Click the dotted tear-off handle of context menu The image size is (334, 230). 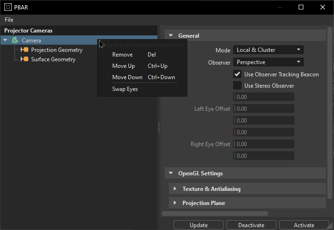(142, 45)
